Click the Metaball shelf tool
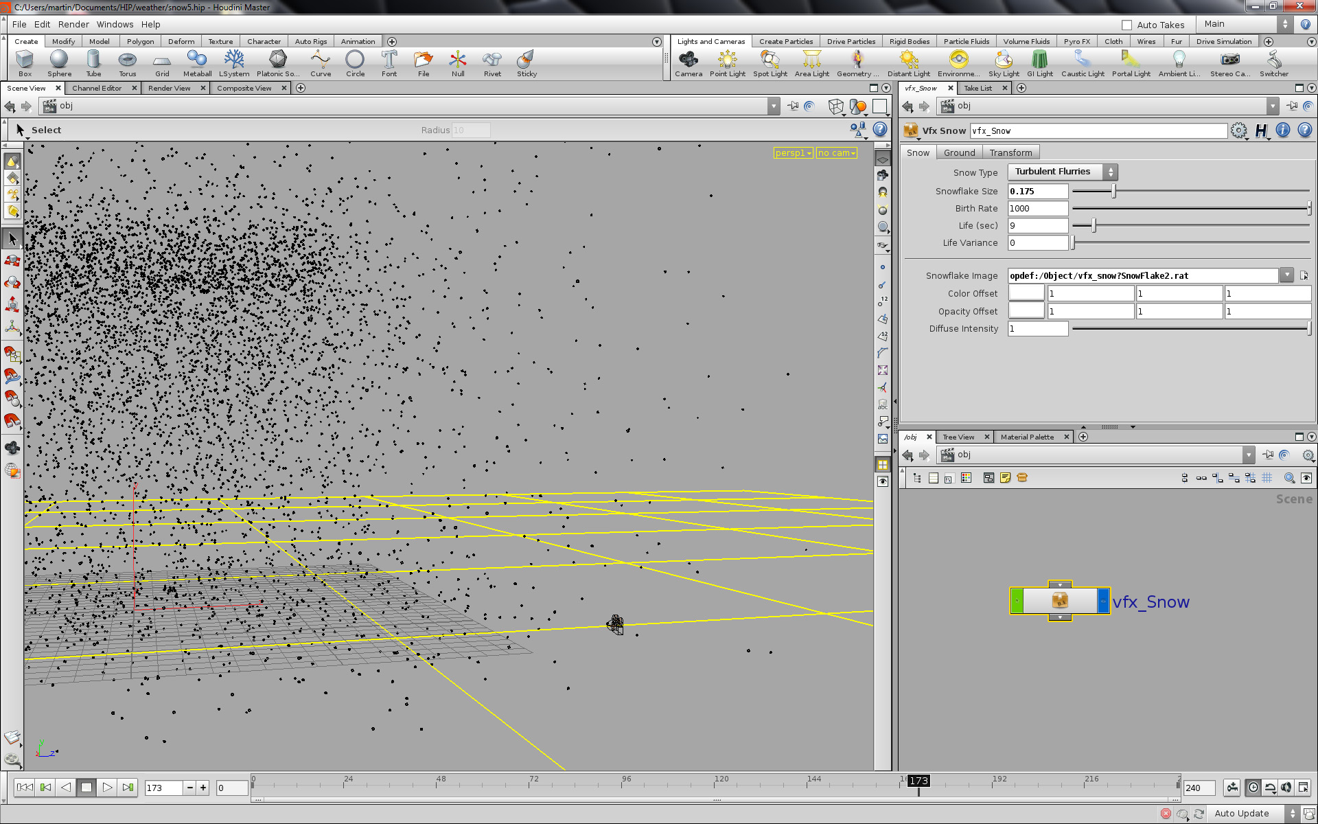This screenshot has width=1318, height=824. [x=197, y=63]
